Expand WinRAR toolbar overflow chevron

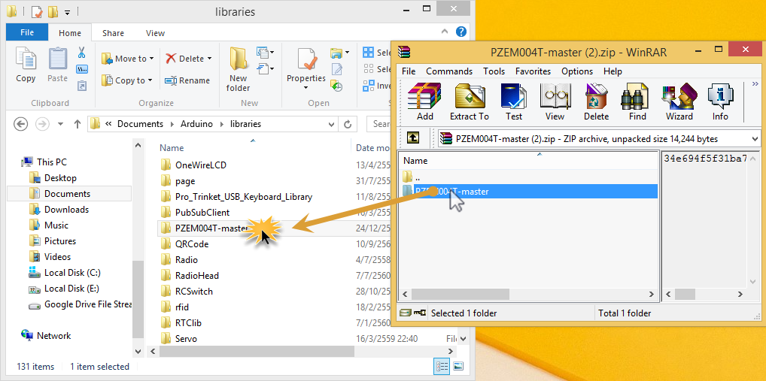click(755, 85)
